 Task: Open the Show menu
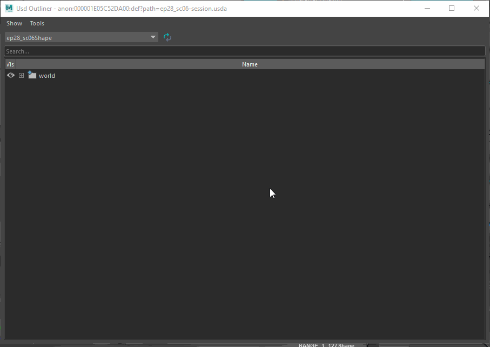14,23
